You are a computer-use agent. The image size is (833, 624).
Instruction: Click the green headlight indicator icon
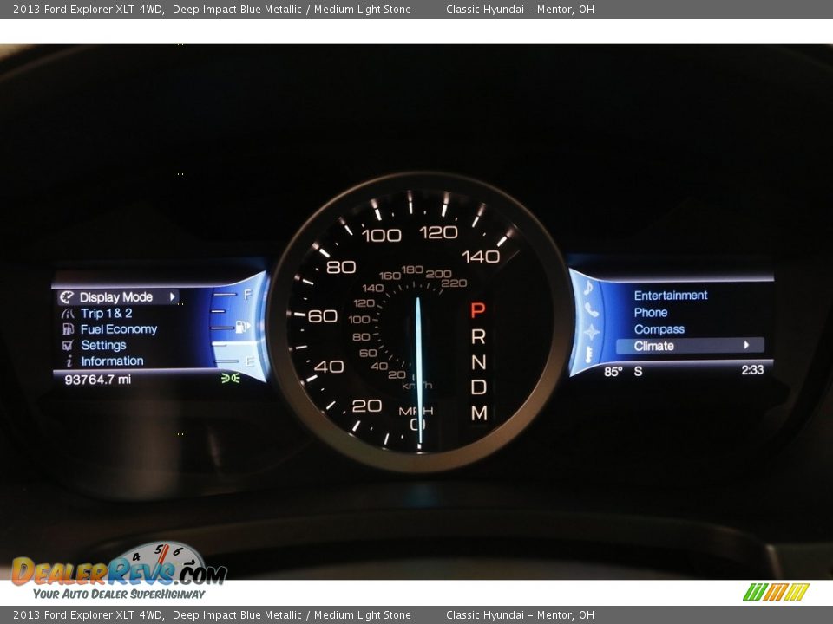(229, 378)
